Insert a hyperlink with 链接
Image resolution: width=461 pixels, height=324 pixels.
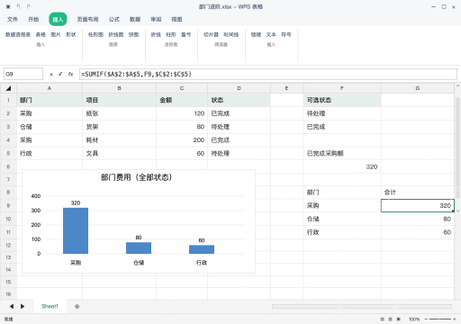pos(256,35)
